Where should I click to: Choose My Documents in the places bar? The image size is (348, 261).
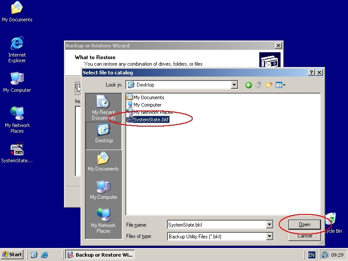coord(104,161)
